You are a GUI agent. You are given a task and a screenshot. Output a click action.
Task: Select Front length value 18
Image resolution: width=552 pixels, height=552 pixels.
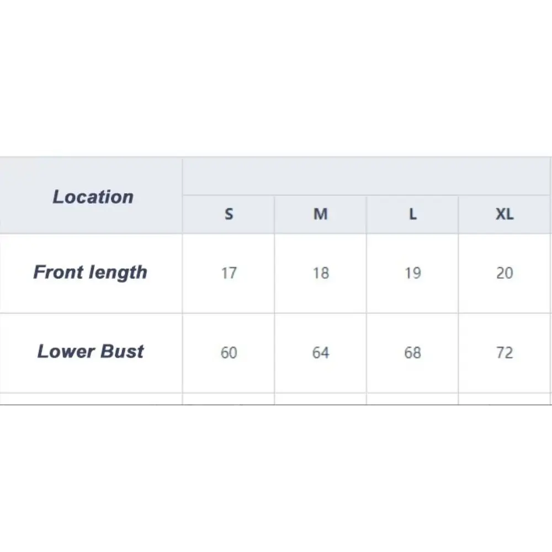(321, 273)
